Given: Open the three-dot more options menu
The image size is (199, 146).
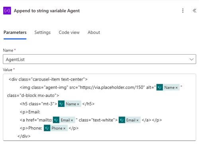Looking at the screenshot, I should coord(183,11).
